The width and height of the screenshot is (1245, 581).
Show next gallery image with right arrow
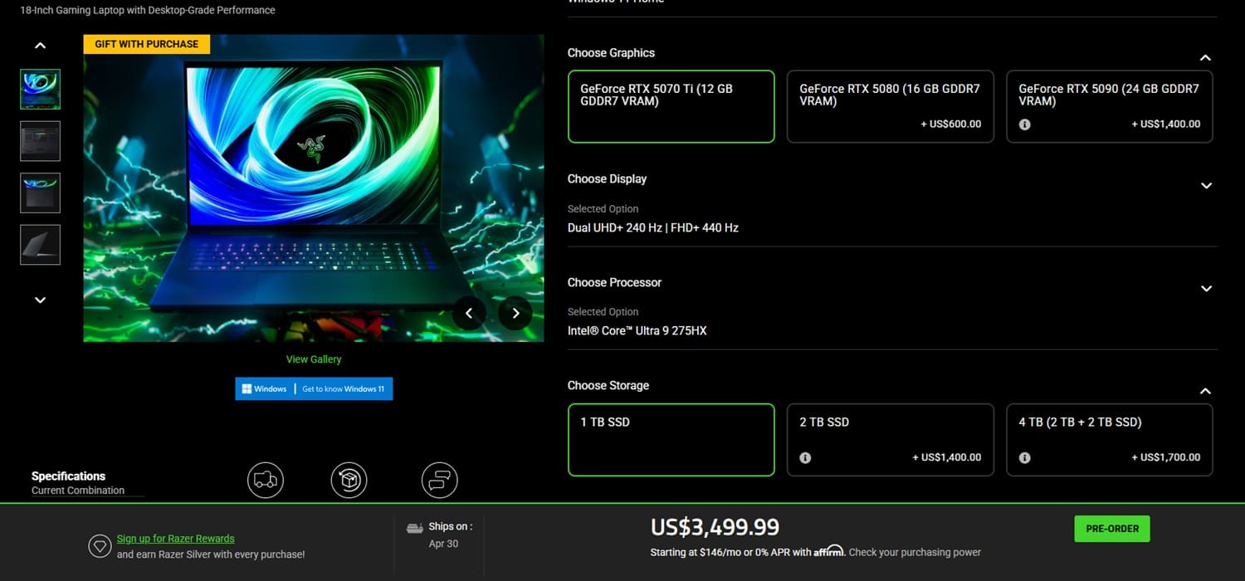515,313
